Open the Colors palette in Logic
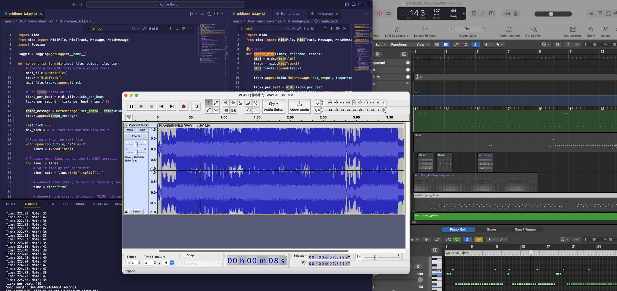The width and height of the screenshot is (617, 291). tap(605, 30)
